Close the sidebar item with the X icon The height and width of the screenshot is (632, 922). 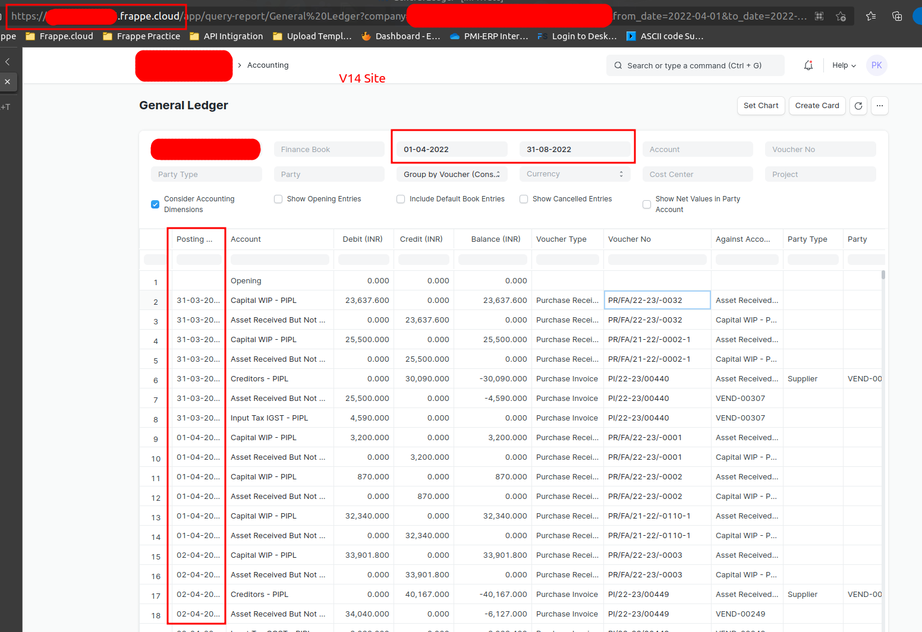tap(8, 82)
